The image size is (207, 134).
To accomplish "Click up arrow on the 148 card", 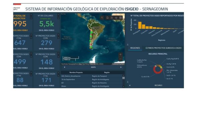I will pos(58,53).
